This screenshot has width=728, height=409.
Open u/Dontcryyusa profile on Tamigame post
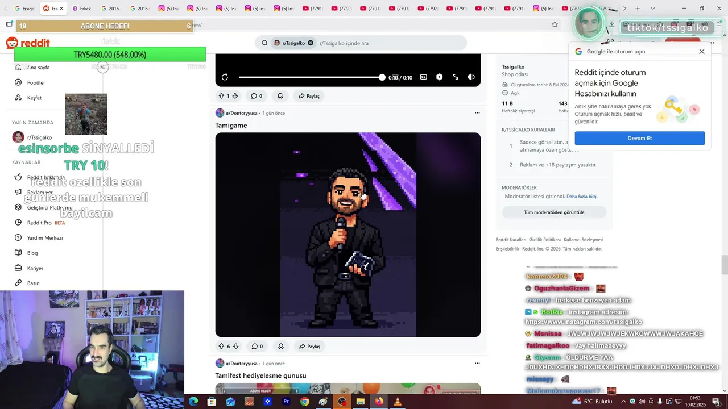tap(241, 113)
